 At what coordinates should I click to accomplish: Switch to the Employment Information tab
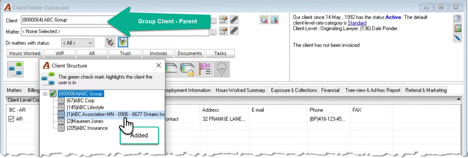188,90
